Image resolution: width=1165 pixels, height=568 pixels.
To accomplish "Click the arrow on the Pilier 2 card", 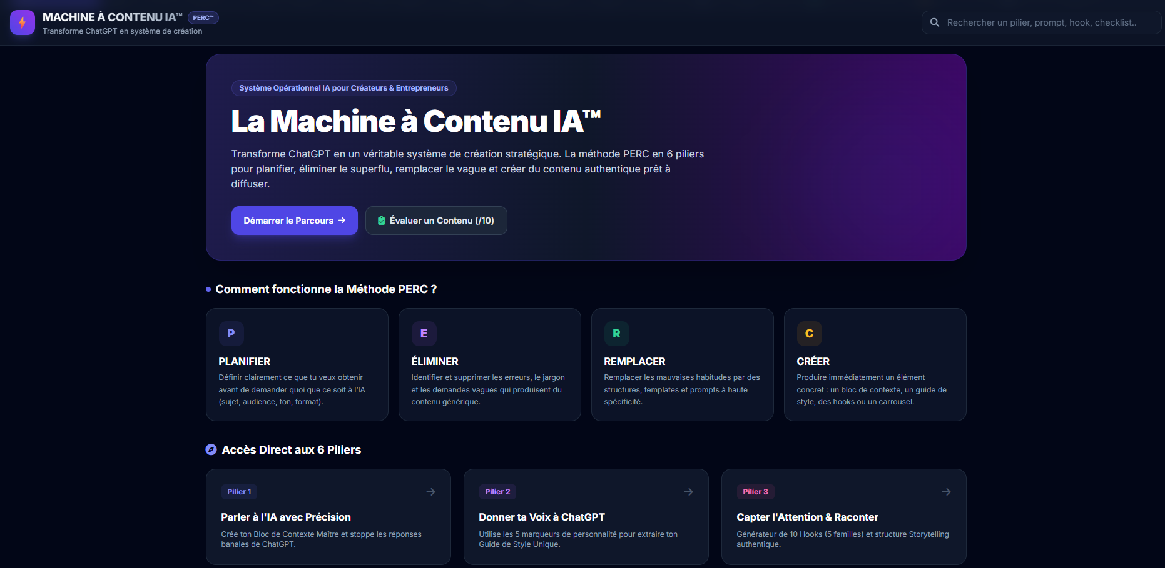I will click(x=688, y=492).
